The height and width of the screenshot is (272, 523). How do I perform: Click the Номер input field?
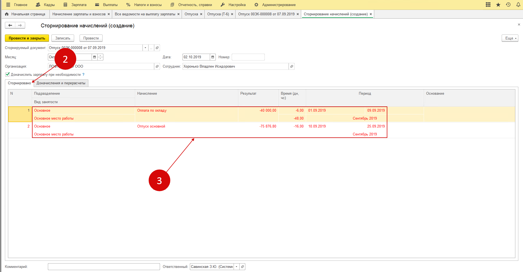click(x=248, y=57)
